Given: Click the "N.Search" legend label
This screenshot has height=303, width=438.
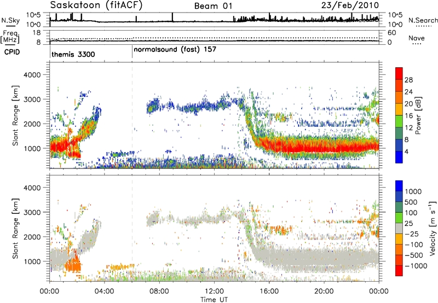Looking at the screenshot, I should 423,20.
